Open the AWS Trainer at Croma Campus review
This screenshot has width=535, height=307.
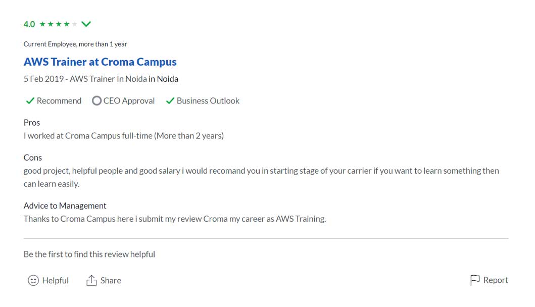(x=100, y=62)
